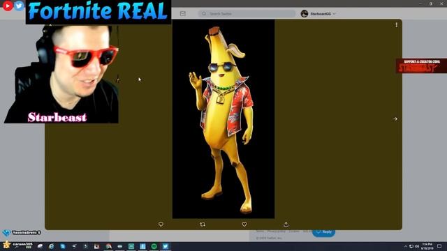The width and height of the screenshot is (447, 251).
Task: Click the reply comment icon under image
Action: 161,225
